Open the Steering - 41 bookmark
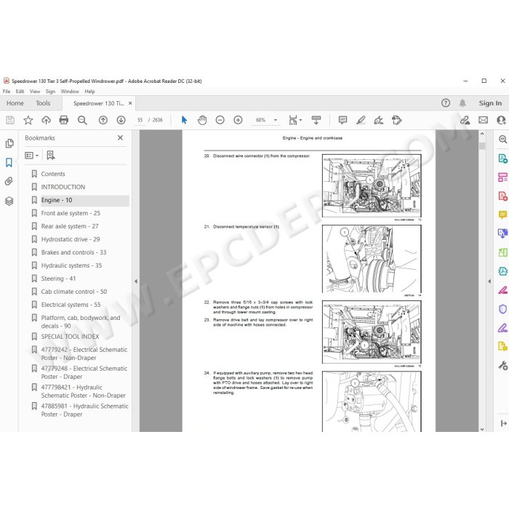Screen dimensions: 509x509 [x=58, y=278]
